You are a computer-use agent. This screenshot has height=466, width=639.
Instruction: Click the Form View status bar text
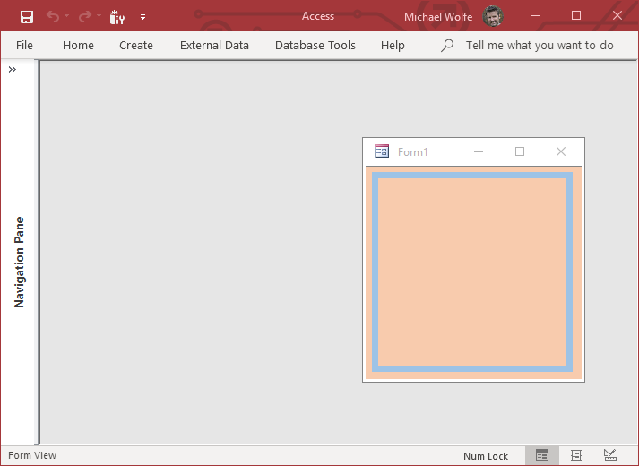tap(32, 455)
